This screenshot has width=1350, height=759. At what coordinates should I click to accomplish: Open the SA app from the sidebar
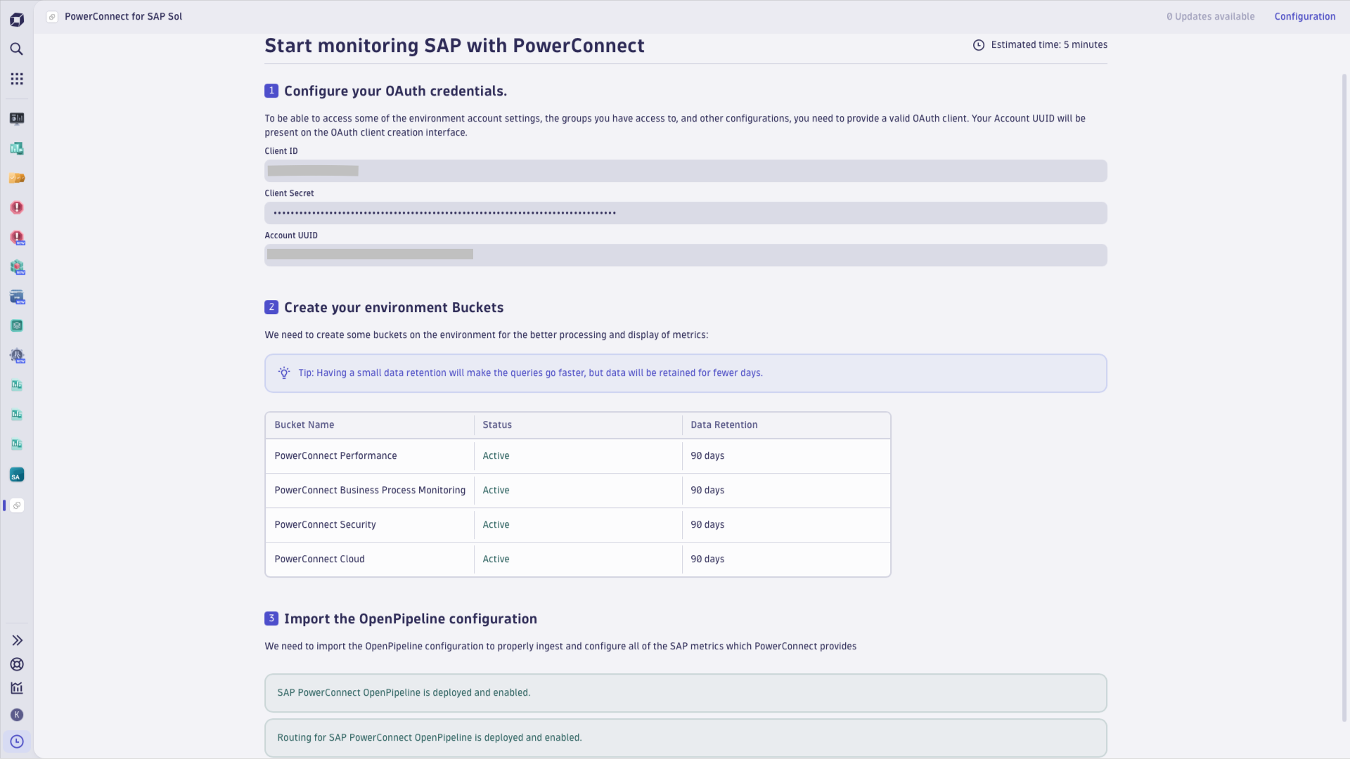[x=17, y=474]
